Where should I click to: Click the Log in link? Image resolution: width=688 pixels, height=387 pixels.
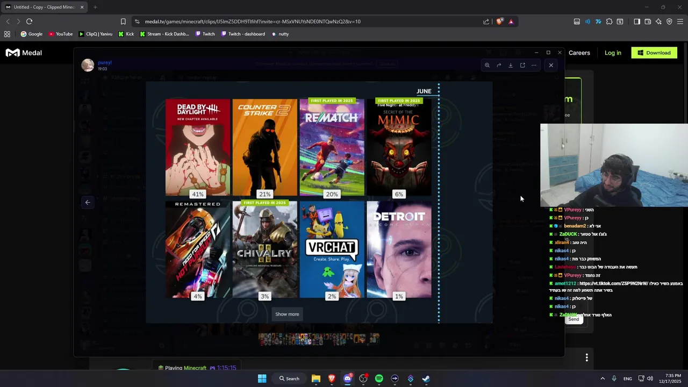point(613,53)
